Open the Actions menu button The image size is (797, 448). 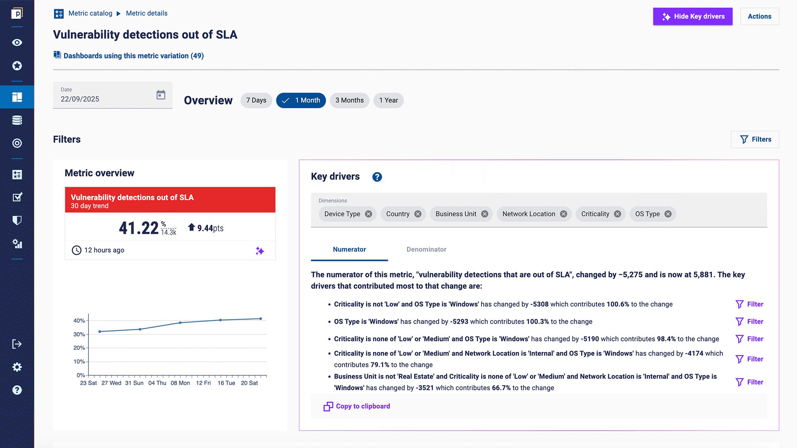pyautogui.click(x=759, y=17)
